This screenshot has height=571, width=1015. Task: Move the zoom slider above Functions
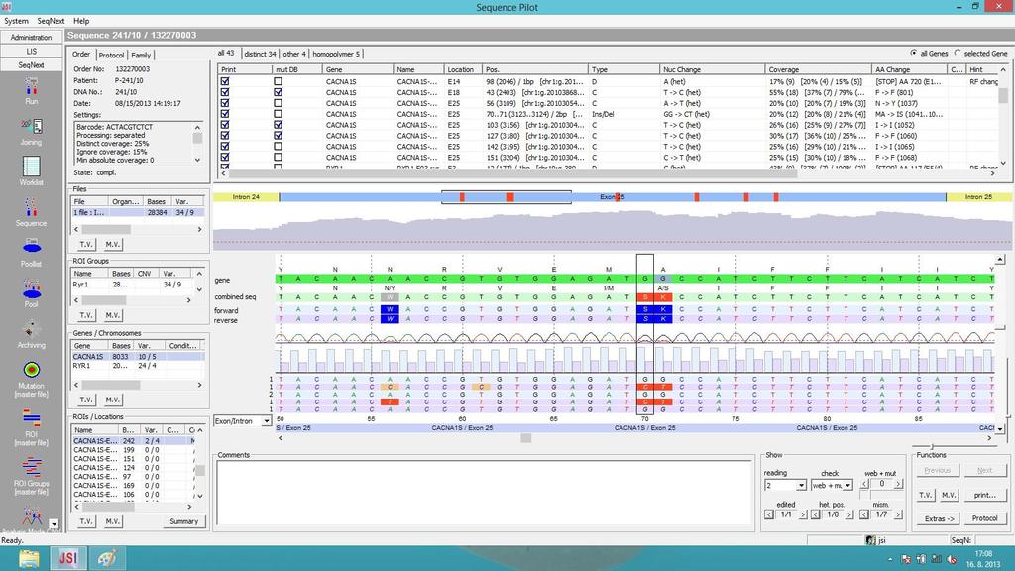932,446
